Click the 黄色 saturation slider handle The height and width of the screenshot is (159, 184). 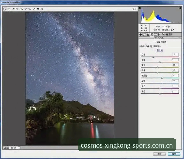[157, 67]
